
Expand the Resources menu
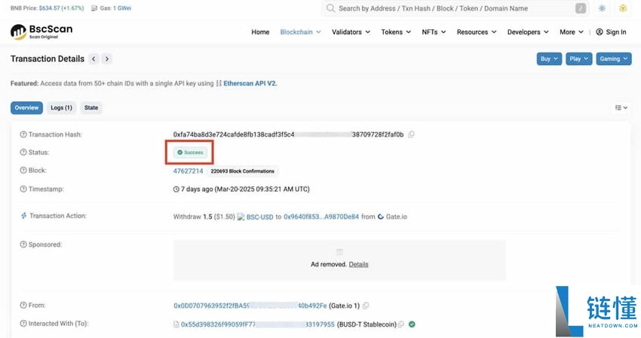[x=477, y=32]
